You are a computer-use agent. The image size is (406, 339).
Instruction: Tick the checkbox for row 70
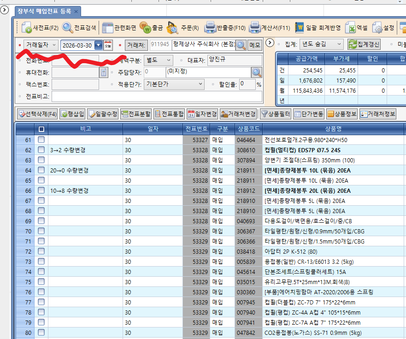tap(41, 231)
